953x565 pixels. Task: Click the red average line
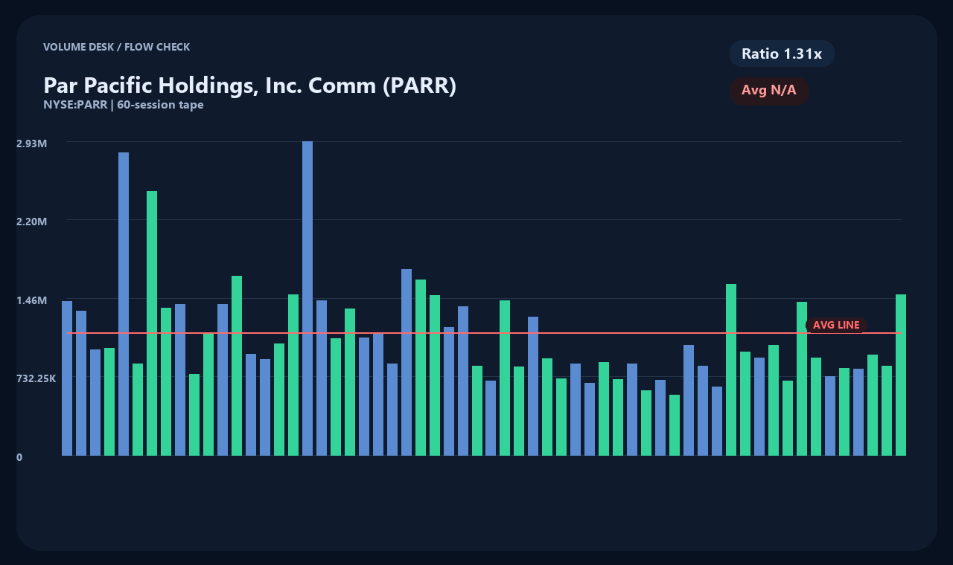(484, 333)
